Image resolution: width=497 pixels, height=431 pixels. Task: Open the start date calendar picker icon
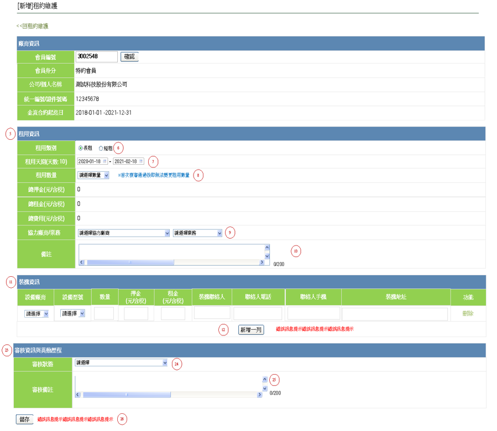105,161
